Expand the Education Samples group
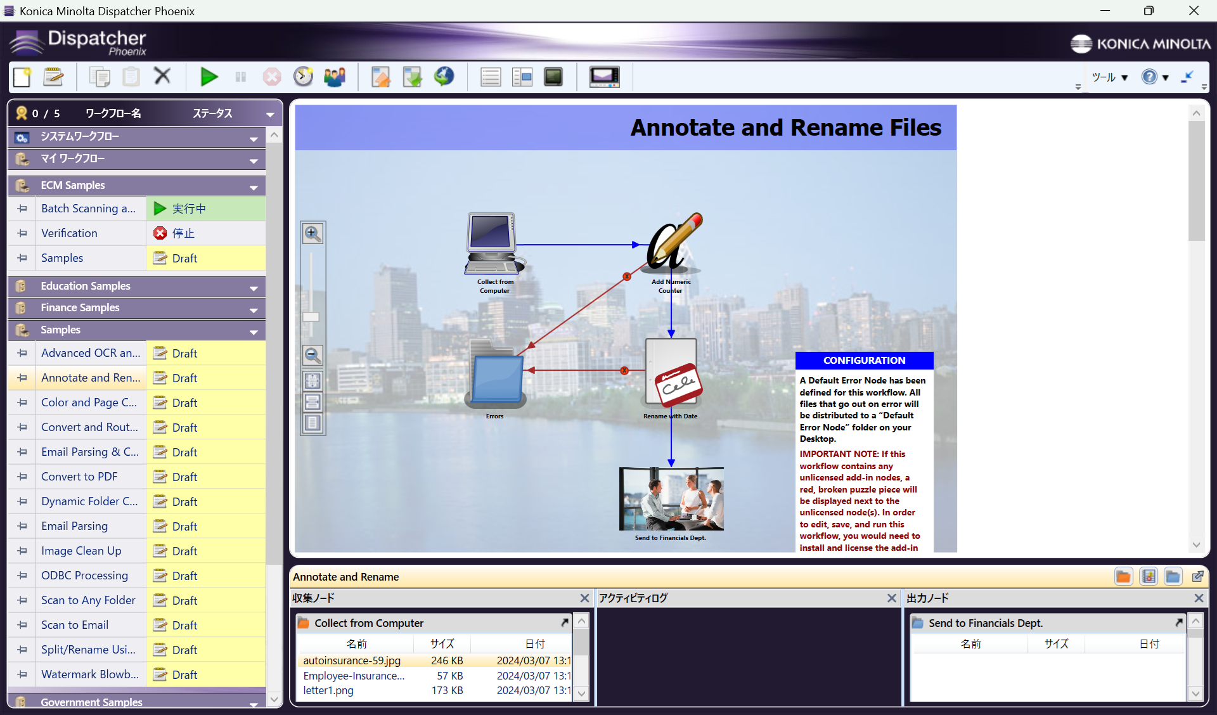The height and width of the screenshot is (715, 1217). [254, 288]
